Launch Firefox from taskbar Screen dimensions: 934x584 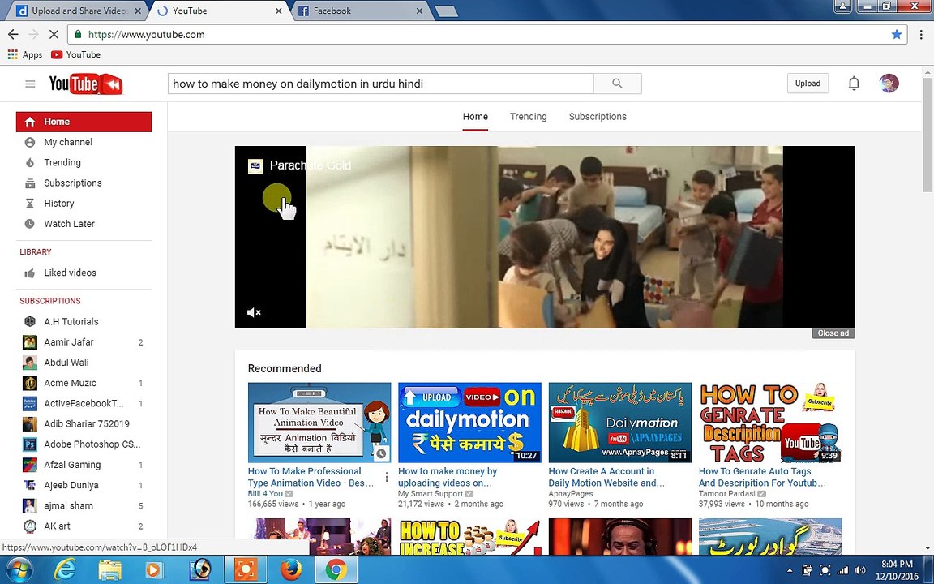coord(291,570)
